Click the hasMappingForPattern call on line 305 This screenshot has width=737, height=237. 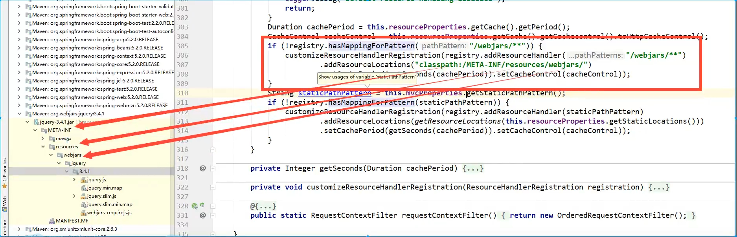click(371, 46)
